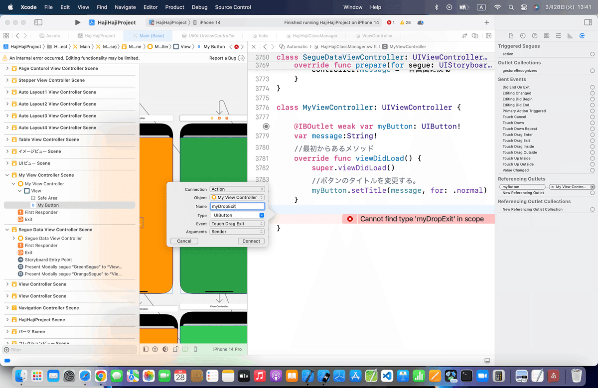Image resolution: width=598 pixels, height=388 pixels.
Task: Open Visual Studio Code from the Dock
Action: 387,375
